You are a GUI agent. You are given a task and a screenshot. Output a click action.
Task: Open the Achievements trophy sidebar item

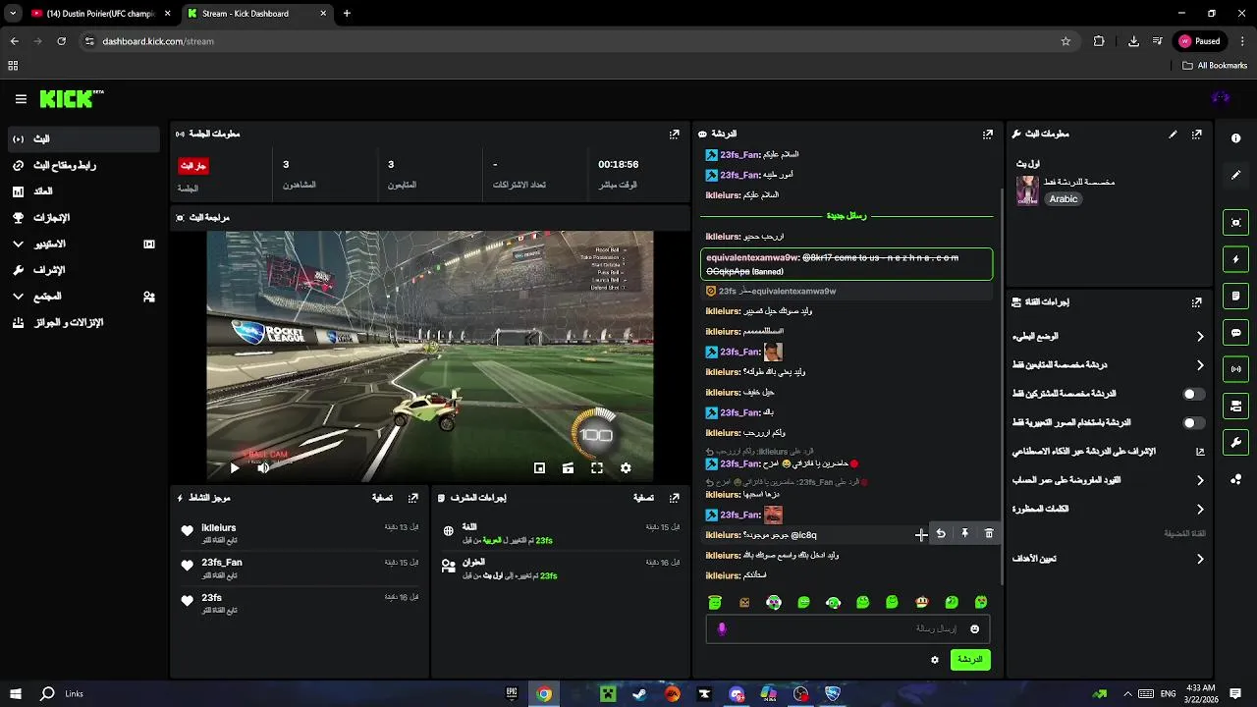[x=83, y=218]
